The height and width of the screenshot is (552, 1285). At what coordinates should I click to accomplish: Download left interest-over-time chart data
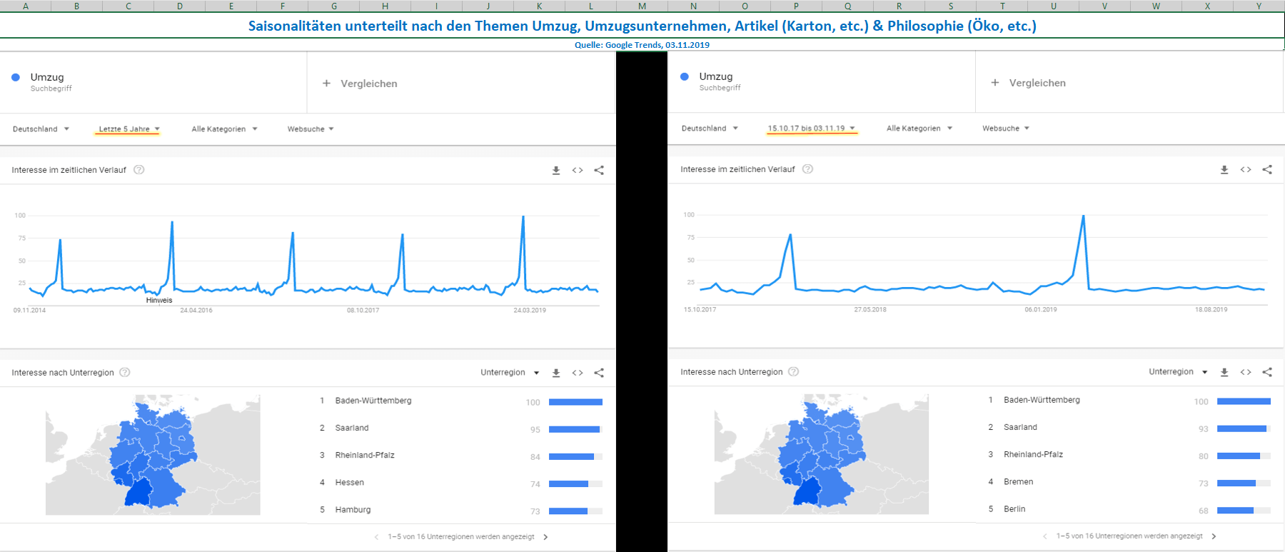click(556, 171)
